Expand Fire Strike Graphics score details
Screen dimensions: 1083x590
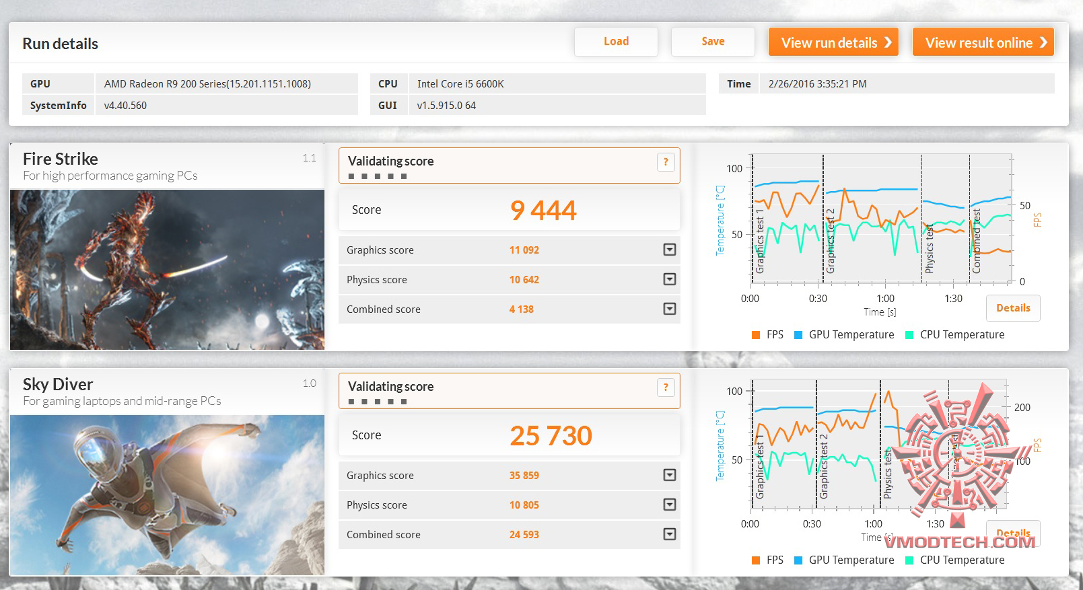[x=670, y=250]
